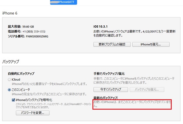Click the まだこのコンピュータにバックアップされていません message
This screenshot has width=183, height=124.
point(132,104)
